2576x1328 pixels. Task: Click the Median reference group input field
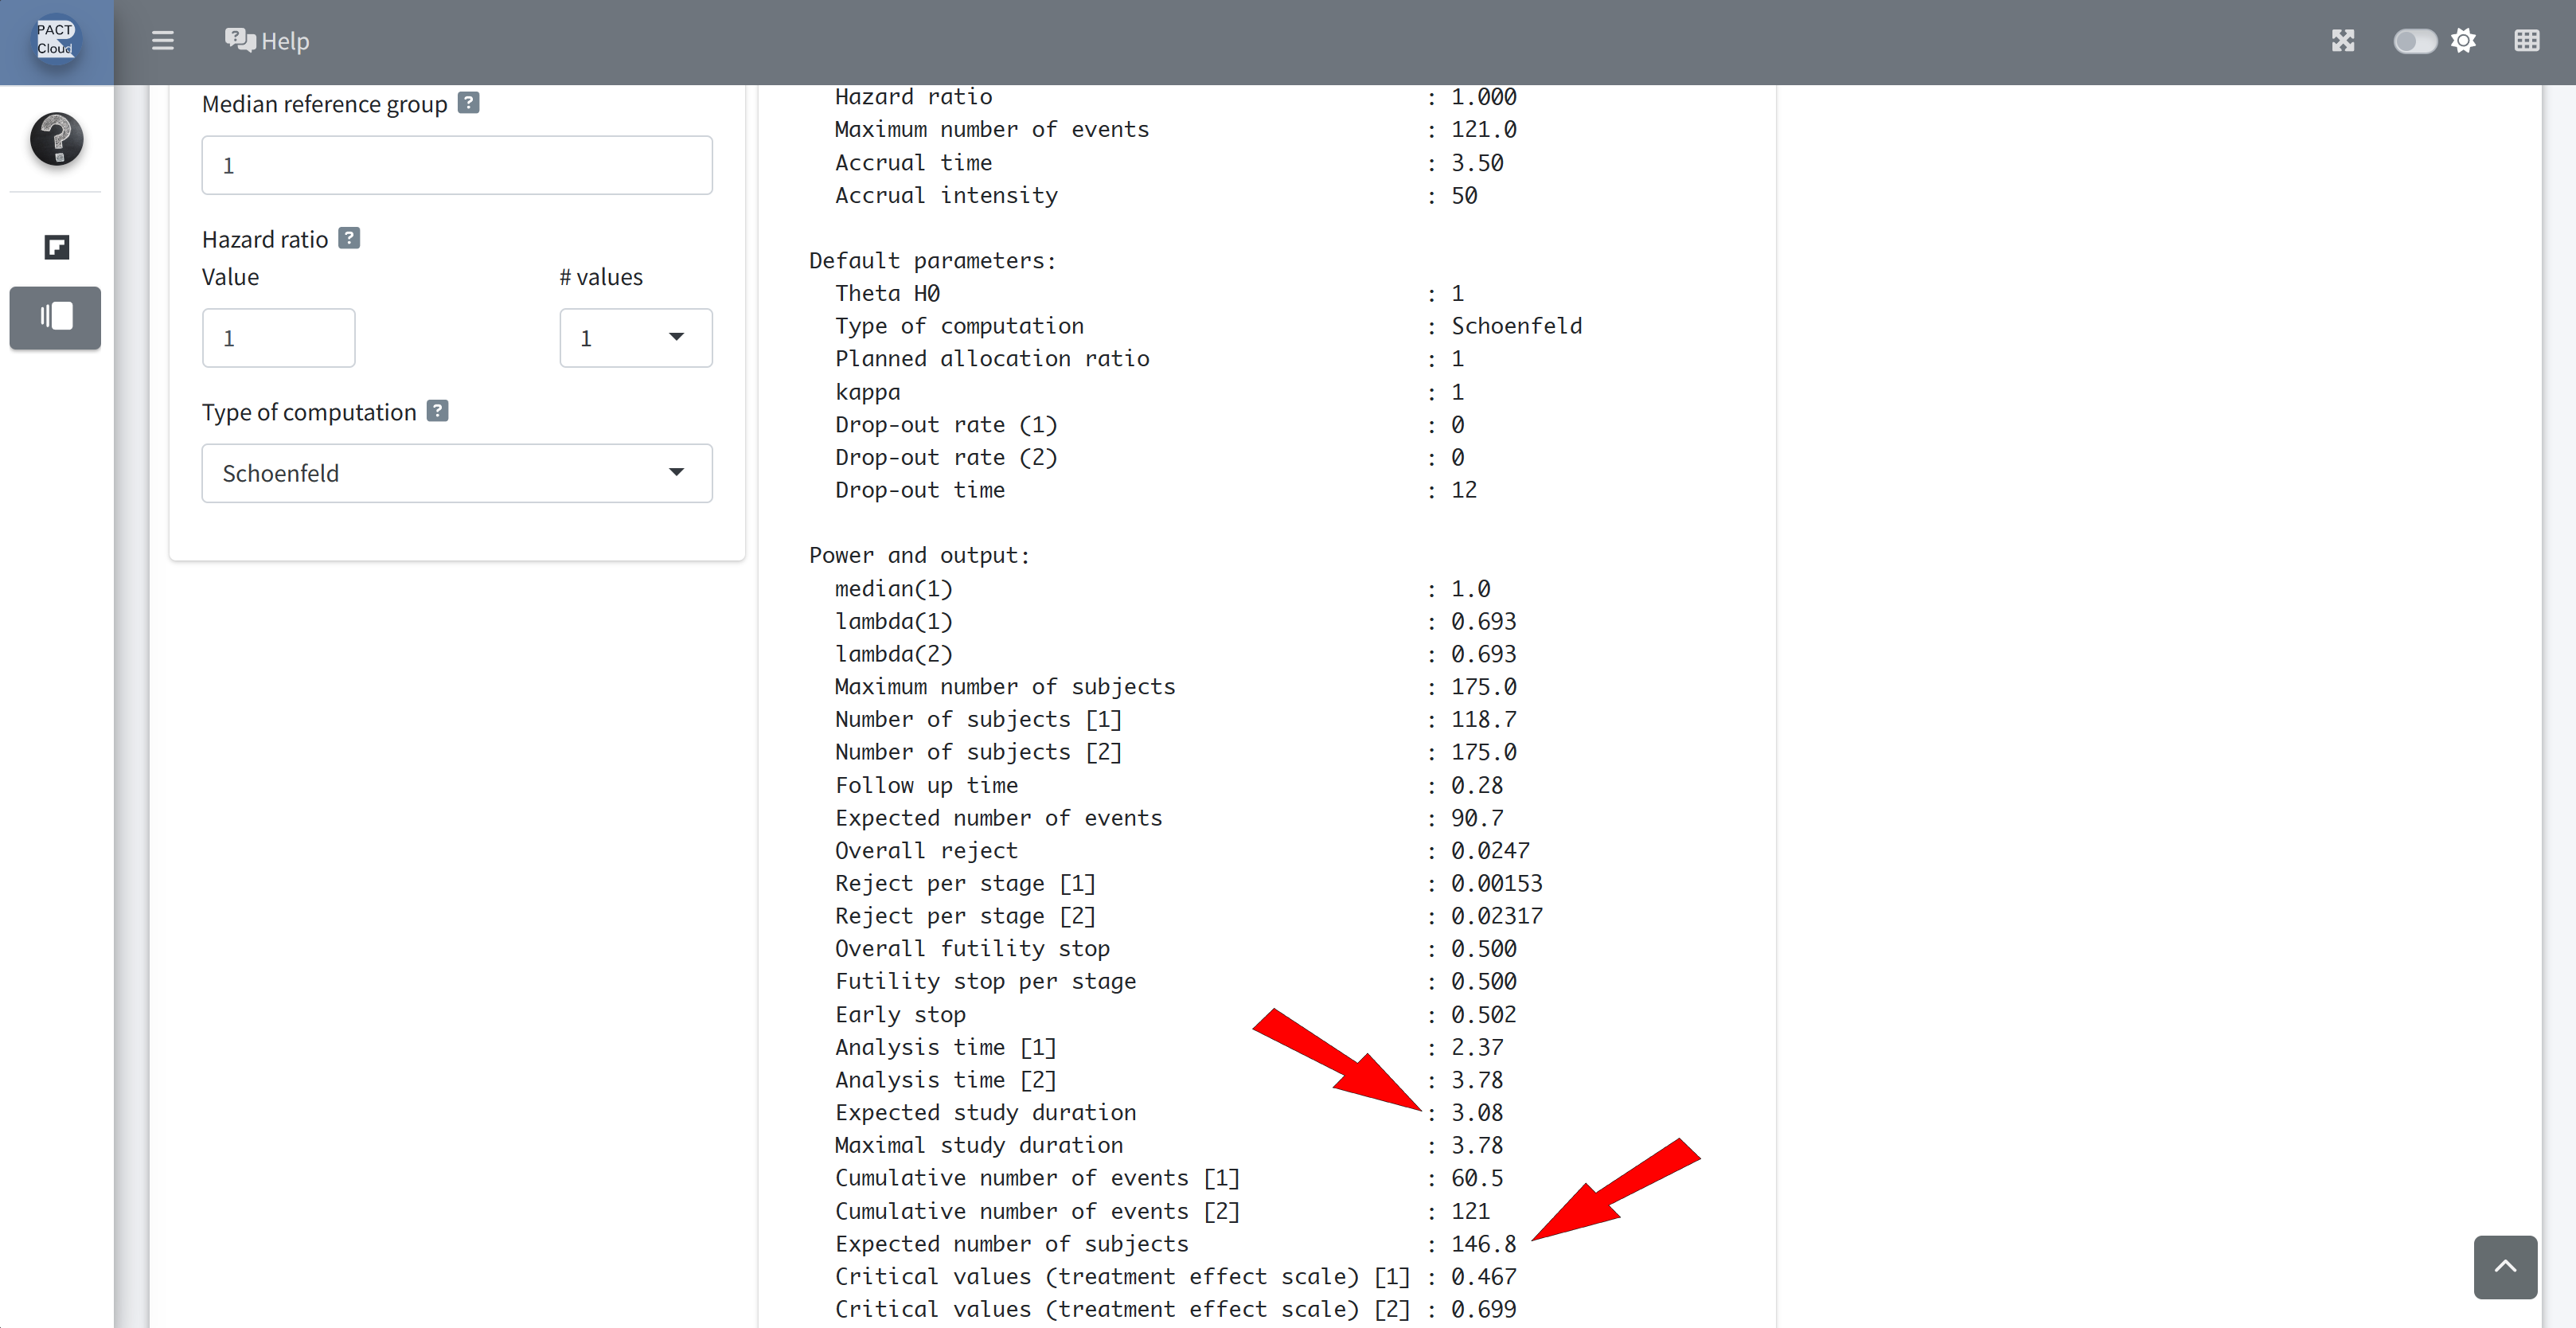(x=456, y=165)
